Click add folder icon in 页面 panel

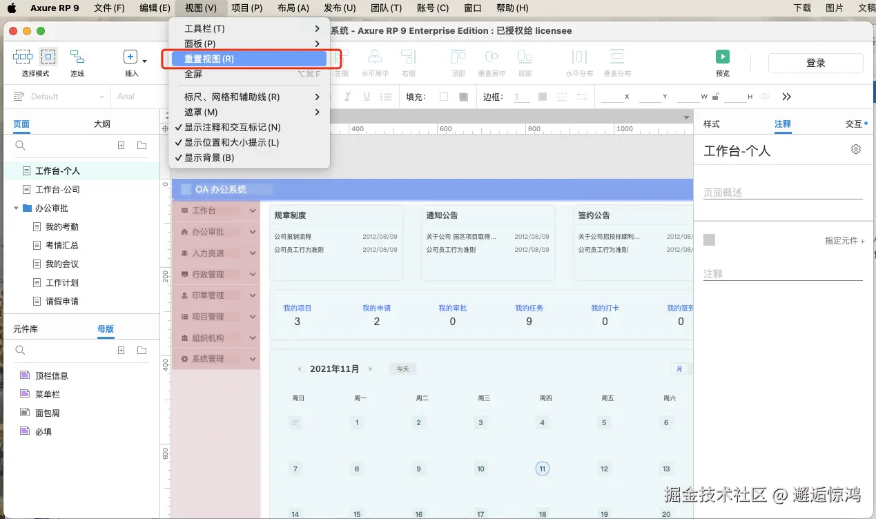click(142, 146)
